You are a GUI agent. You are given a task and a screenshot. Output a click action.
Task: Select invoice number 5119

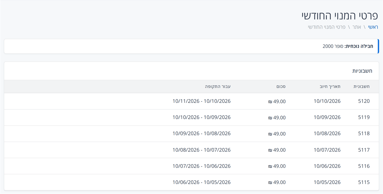(364, 117)
